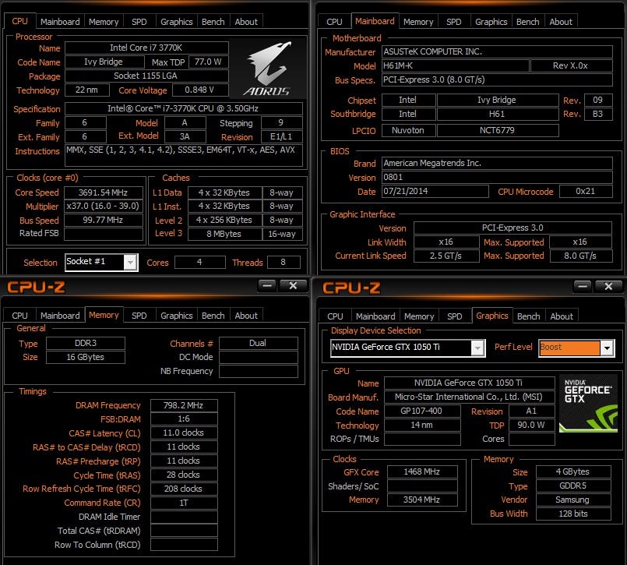The height and width of the screenshot is (565, 627).
Task: Click the LPCIO model field NCT6779
Action: 498,130
